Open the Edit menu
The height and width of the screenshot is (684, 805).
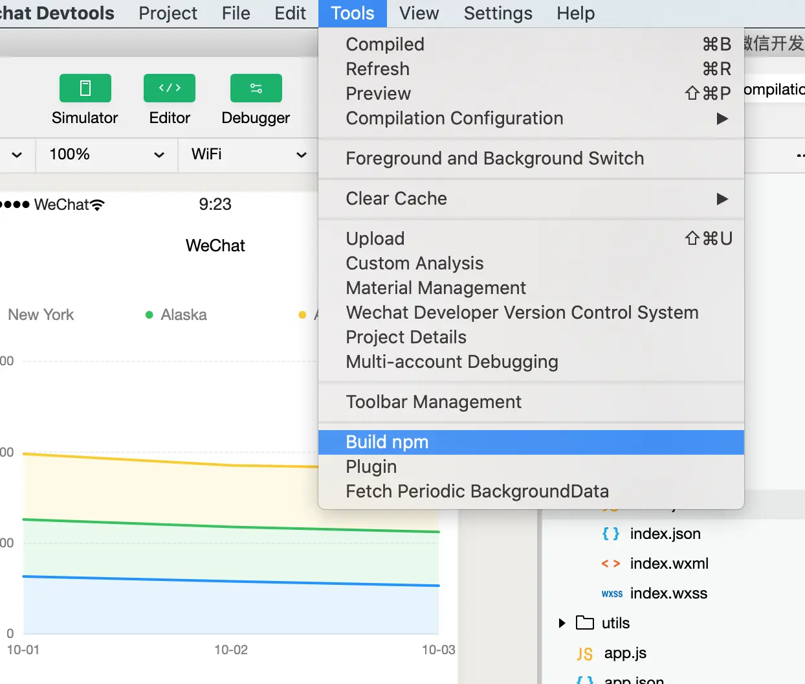pos(290,14)
